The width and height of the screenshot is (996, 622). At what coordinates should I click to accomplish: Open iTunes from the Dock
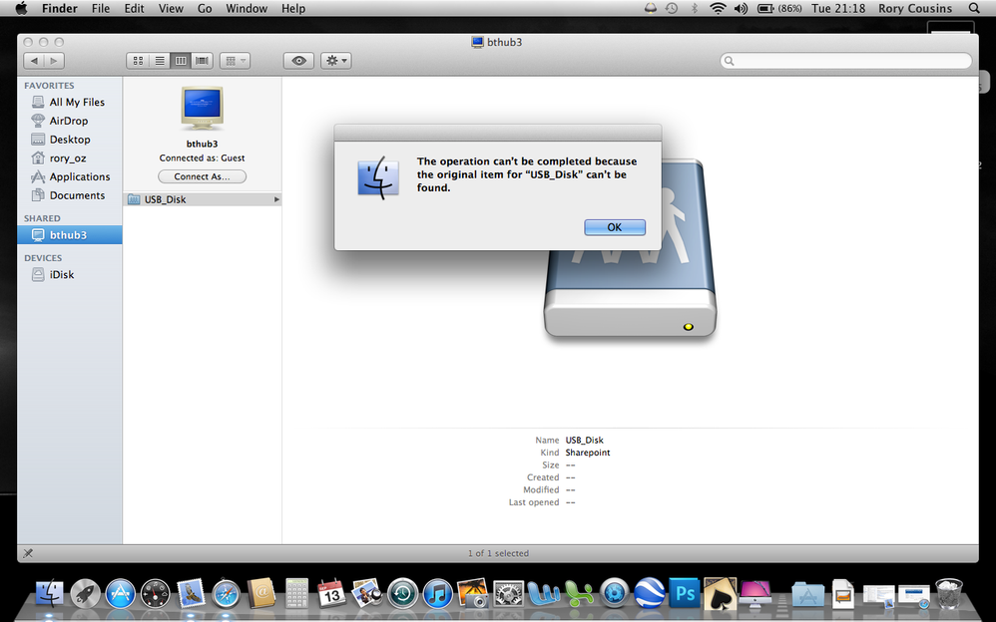(437, 593)
